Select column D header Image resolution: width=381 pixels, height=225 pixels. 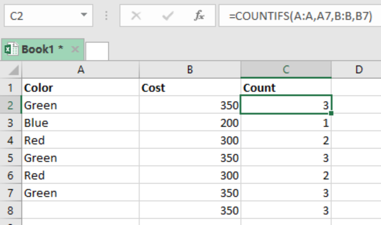[x=356, y=70]
